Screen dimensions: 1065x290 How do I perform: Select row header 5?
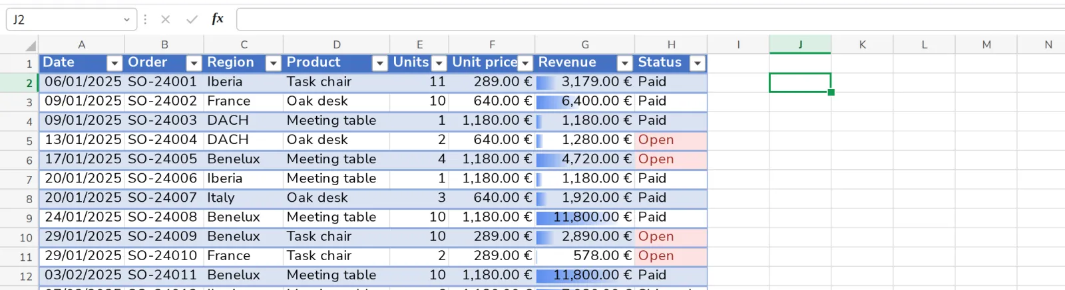pyautogui.click(x=19, y=141)
